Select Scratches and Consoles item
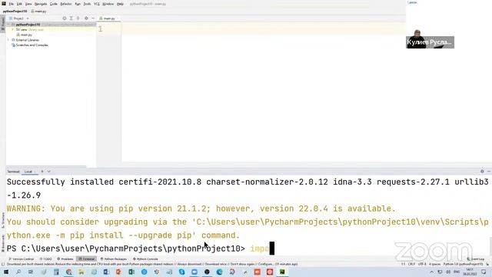 (30, 45)
